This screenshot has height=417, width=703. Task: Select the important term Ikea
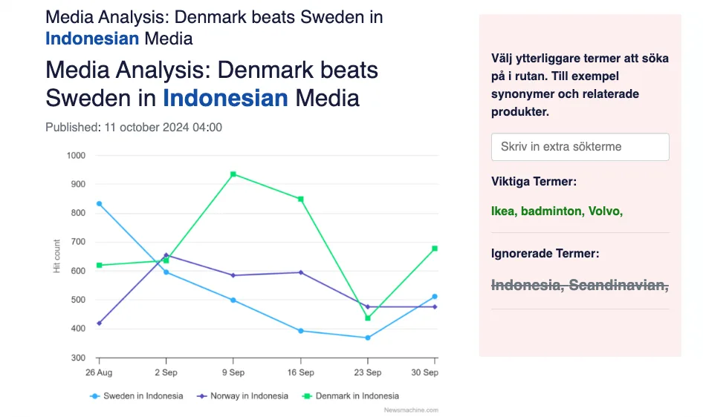click(x=503, y=211)
